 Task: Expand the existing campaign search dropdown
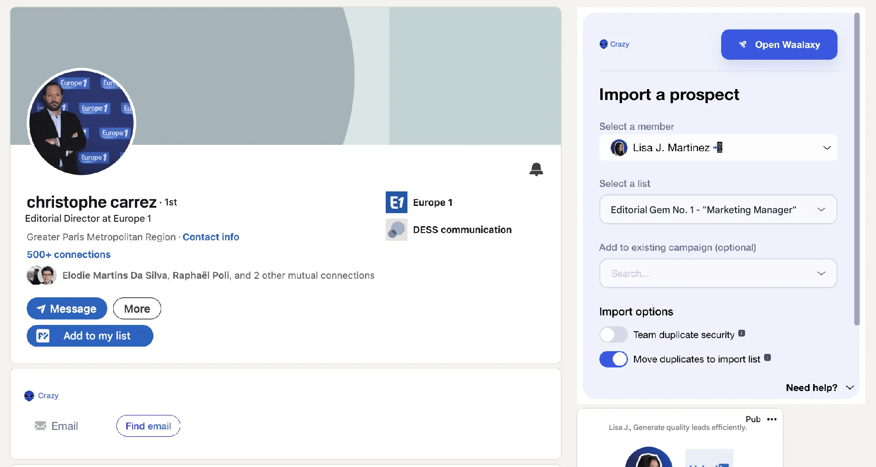[718, 273]
